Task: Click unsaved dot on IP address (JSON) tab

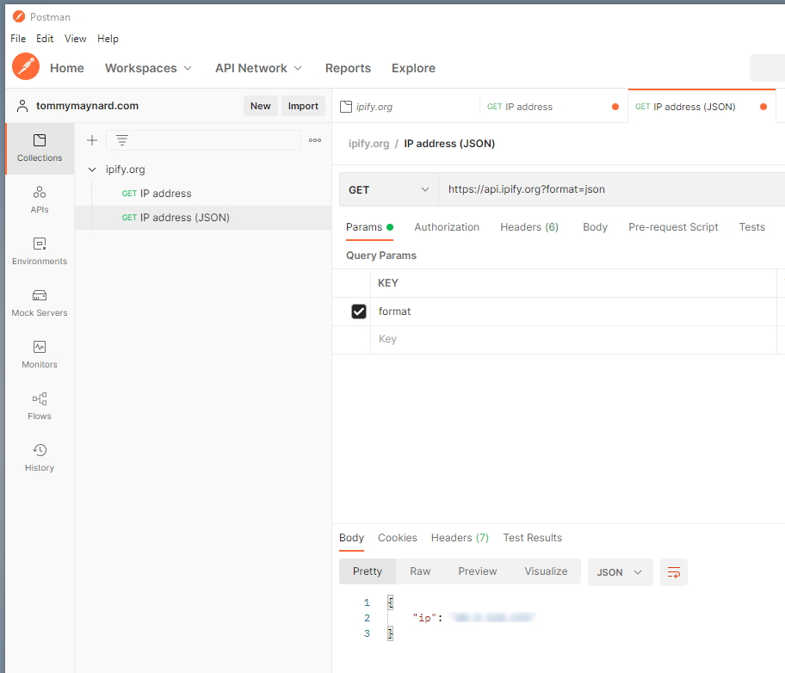Action: click(763, 107)
